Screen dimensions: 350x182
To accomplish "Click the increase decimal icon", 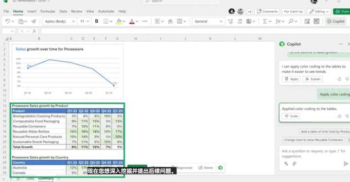I will [x=230, y=21].
